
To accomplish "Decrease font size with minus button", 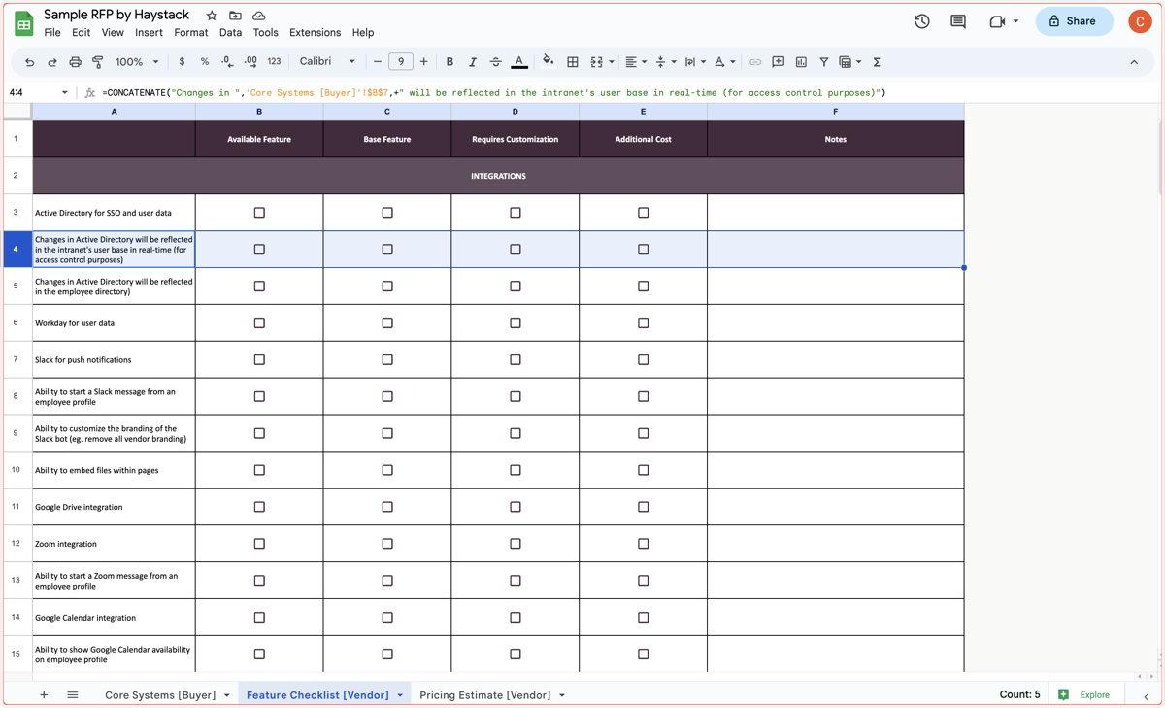I will [x=378, y=62].
